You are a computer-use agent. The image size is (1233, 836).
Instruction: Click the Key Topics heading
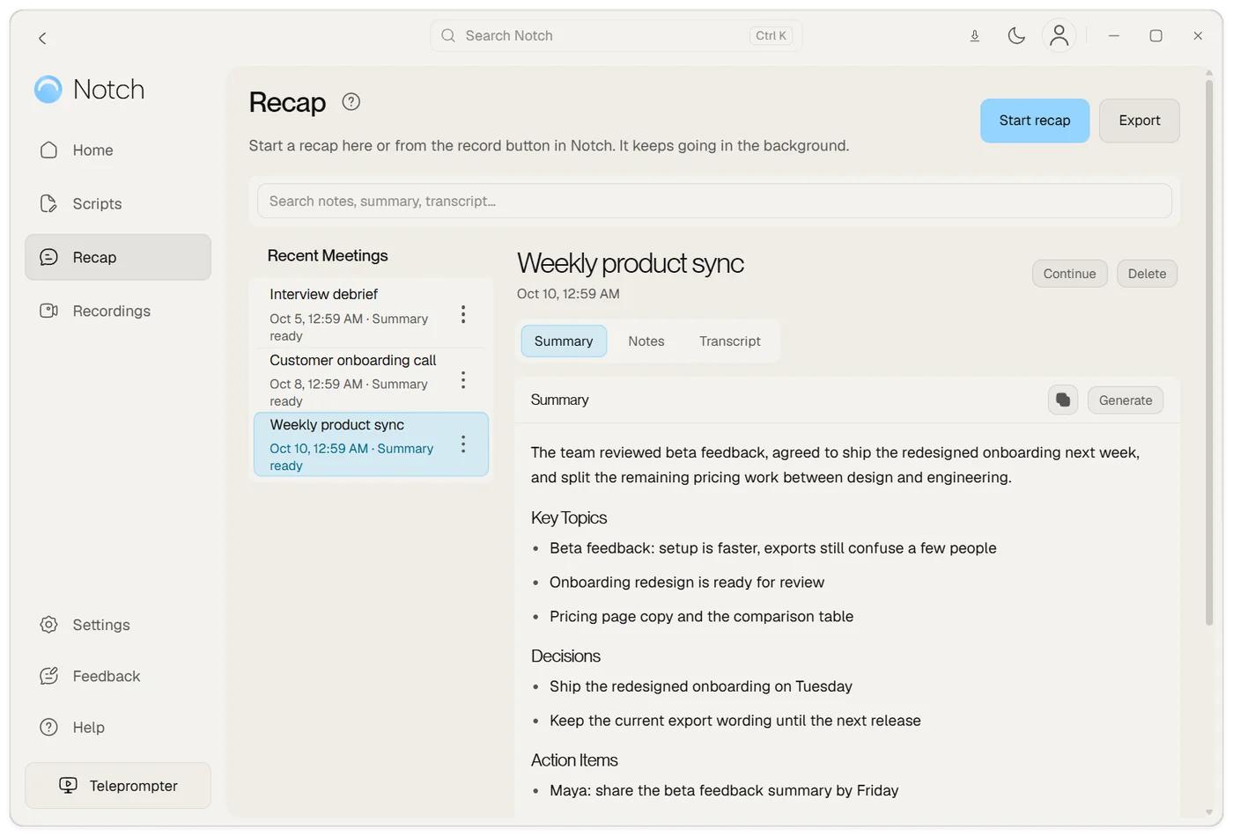tap(569, 518)
